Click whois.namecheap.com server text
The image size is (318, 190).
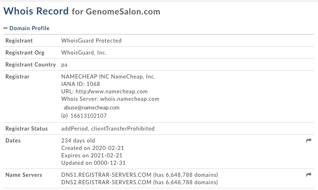pos(130,99)
